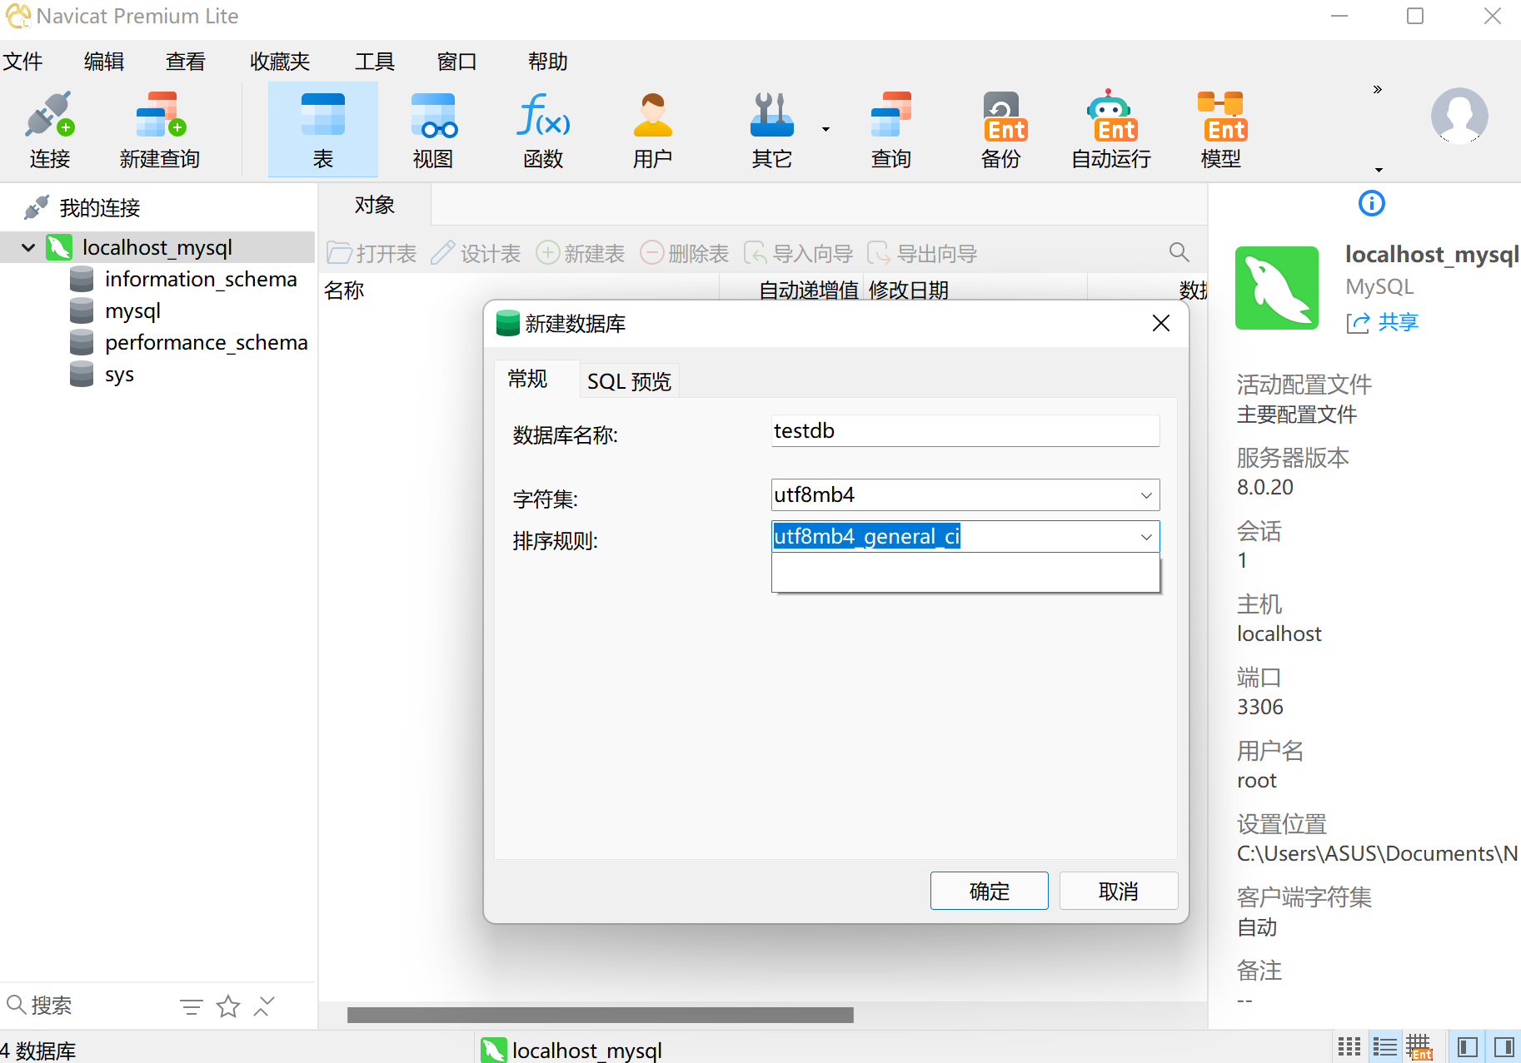Switch to icon grid view in status bar
1521x1063 pixels.
1349,1046
